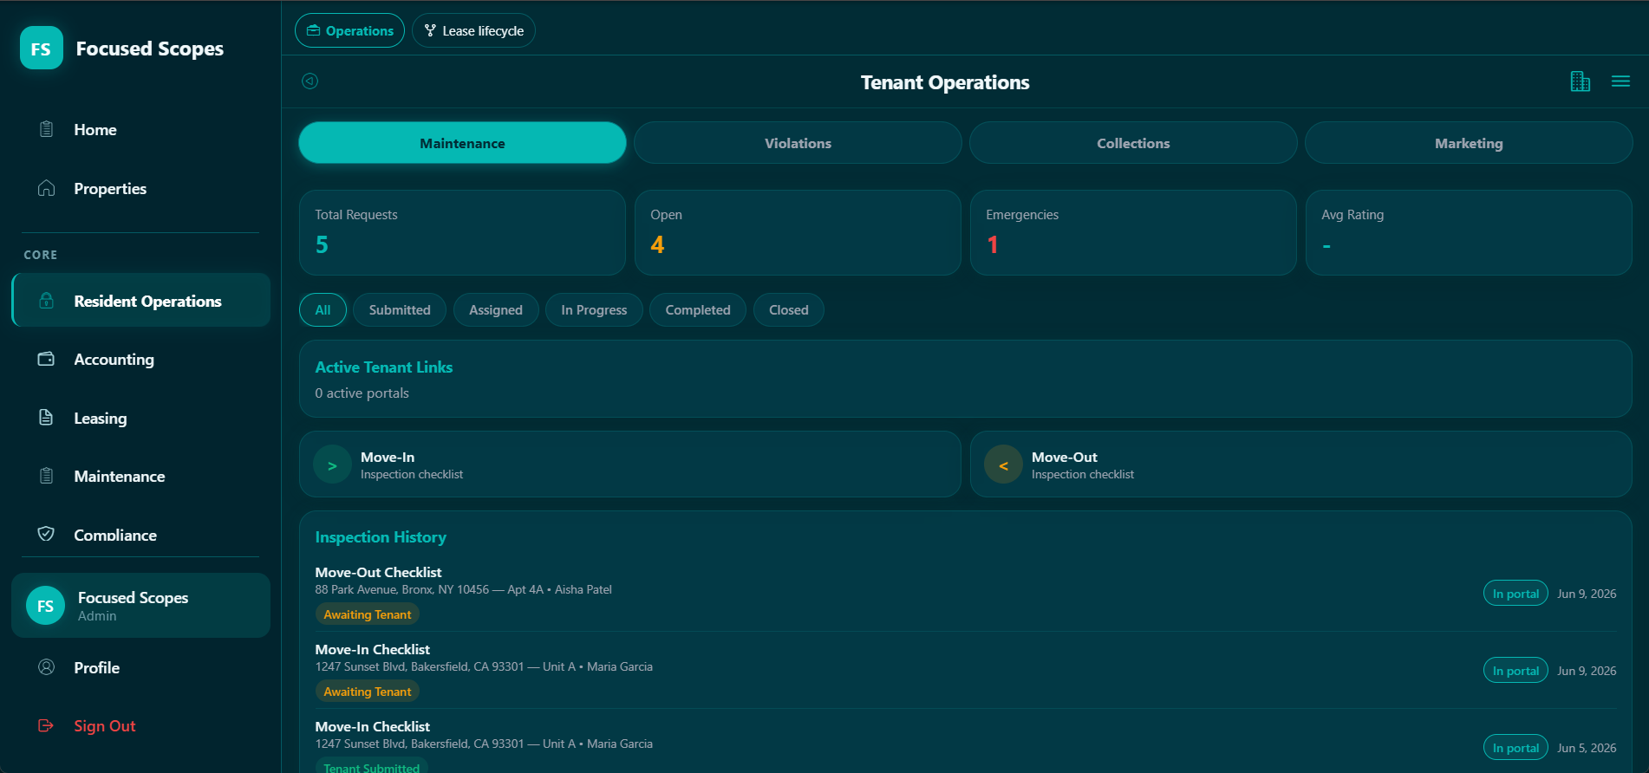The height and width of the screenshot is (773, 1649).
Task: Select the All filter chip
Action: coord(323,310)
